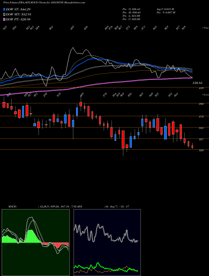Click the tall red candle at chart low
Viewport: 209px width, 276px height.
(123, 139)
